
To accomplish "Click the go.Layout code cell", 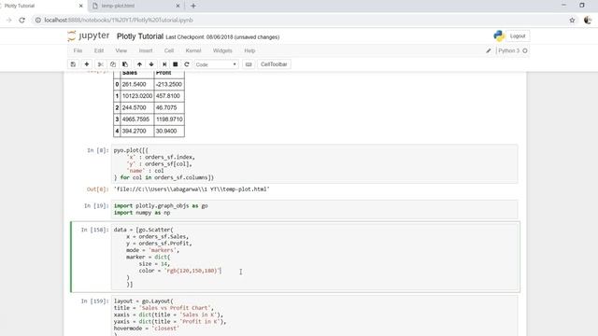I will click(x=315, y=316).
